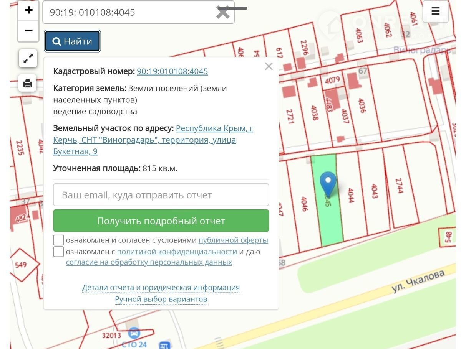Viewport: 461px width, 349px height.
Task: Click the email input field
Action: pos(161,195)
